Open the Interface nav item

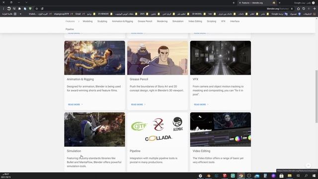(235, 21)
